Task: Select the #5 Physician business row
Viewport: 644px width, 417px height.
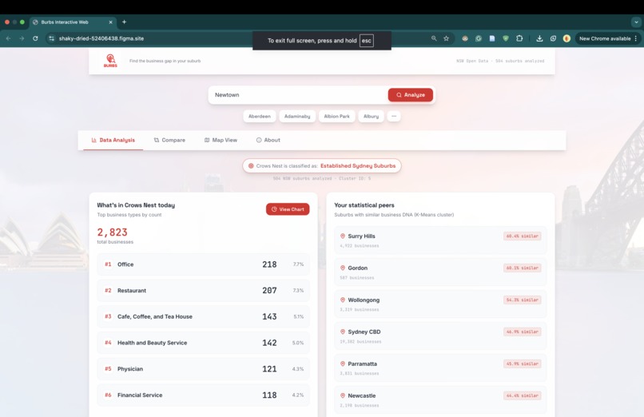Action: tap(203, 369)
